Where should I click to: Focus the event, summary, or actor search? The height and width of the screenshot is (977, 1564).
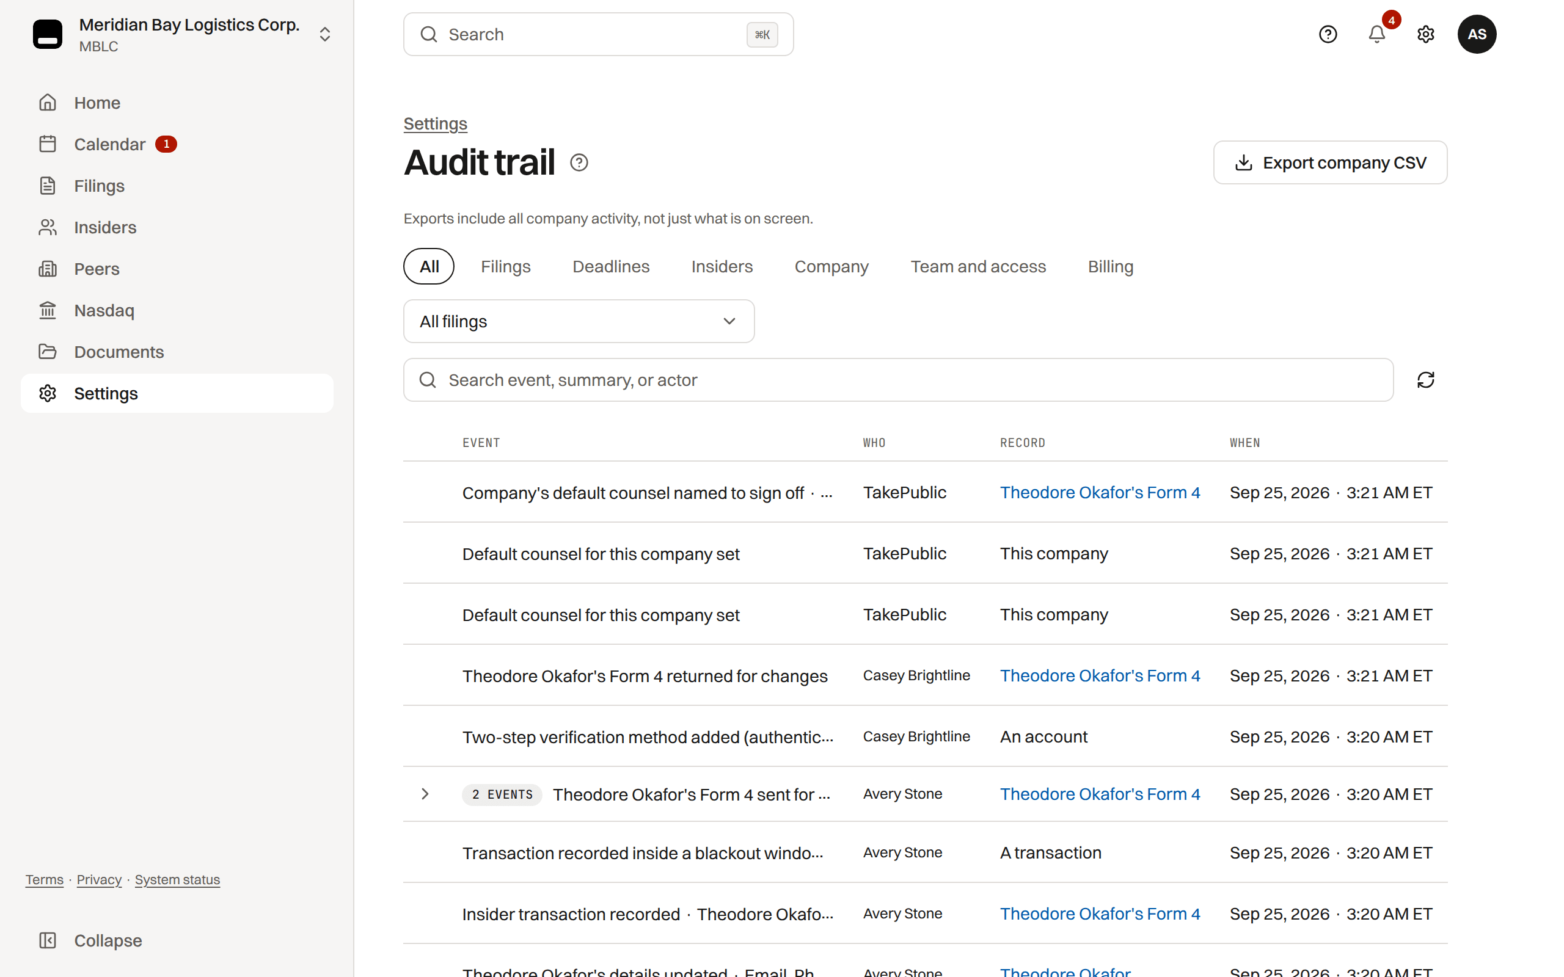898,380
